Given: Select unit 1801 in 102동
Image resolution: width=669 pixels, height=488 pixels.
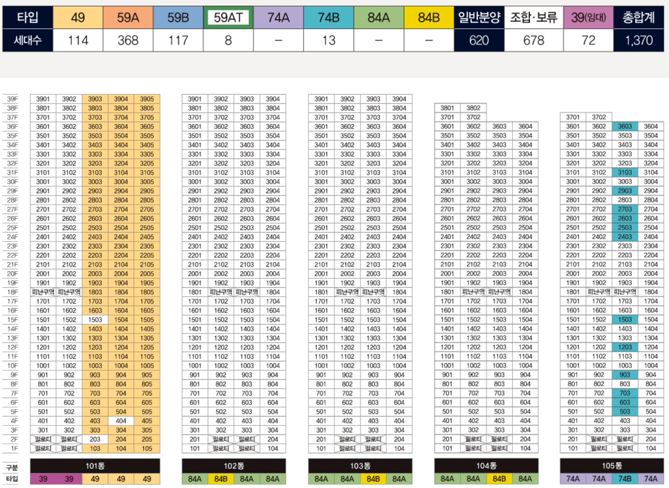Looking at the screenshot, I should [x=195, y=292].
